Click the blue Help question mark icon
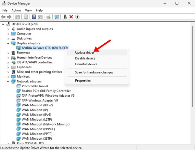 (x=34, y=17)
